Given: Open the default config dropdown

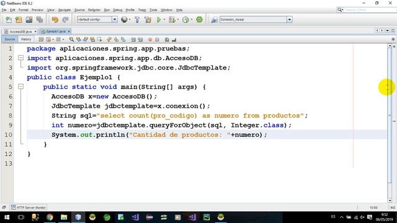Looking at the screenshot, I should coord(115,19).
